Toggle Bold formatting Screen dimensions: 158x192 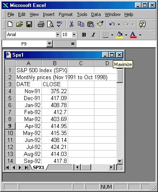click(x=84, y=35)
